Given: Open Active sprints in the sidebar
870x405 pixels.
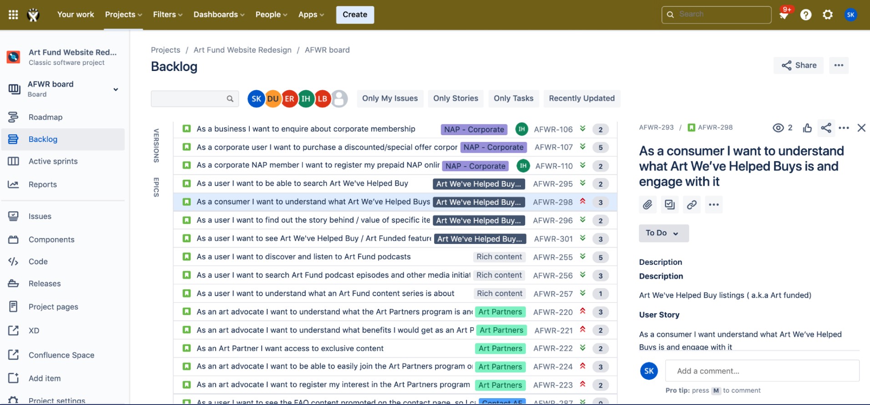Looking at the screenshot, I should coord(63,162).
